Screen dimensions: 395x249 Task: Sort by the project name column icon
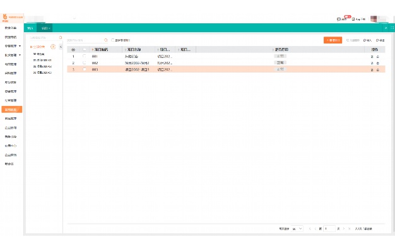point(126,50)
